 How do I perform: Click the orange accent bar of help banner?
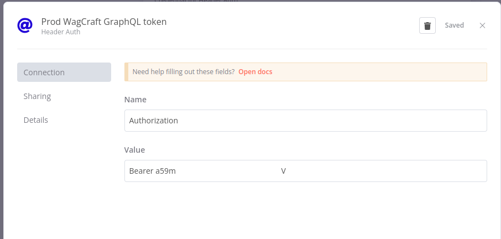(127, 72)
